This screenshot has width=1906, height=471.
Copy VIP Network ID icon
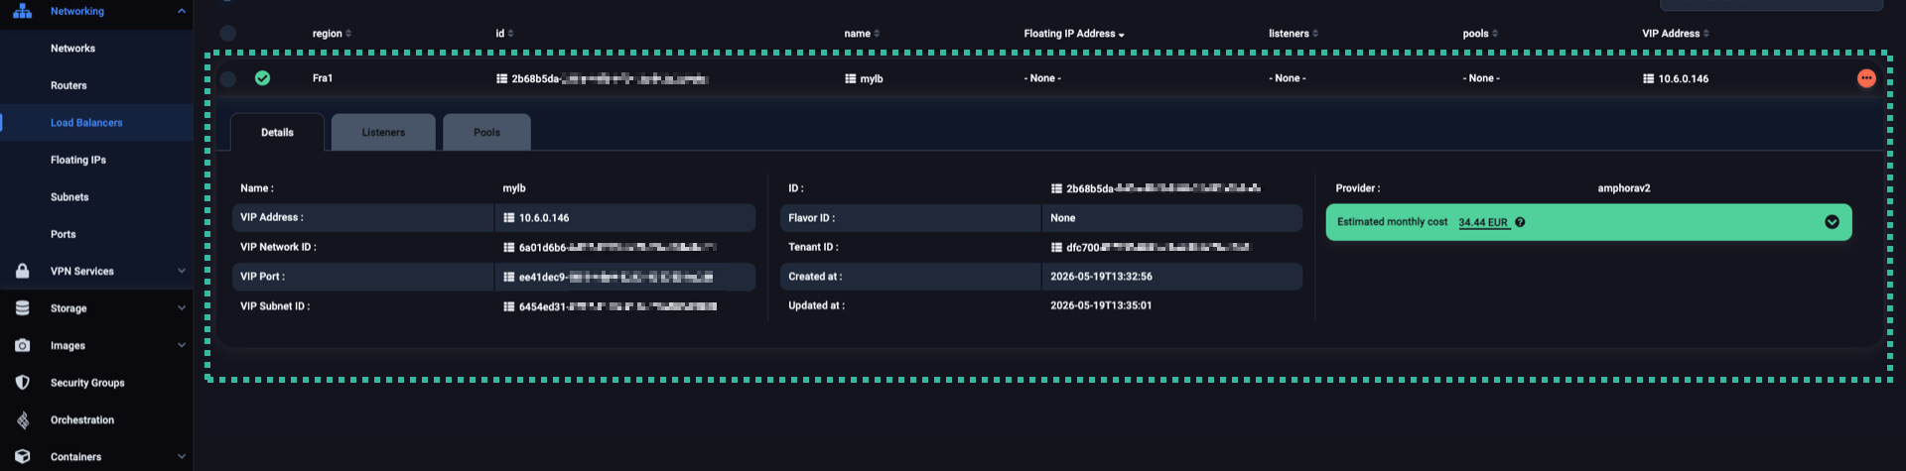[x=508, y=248]
